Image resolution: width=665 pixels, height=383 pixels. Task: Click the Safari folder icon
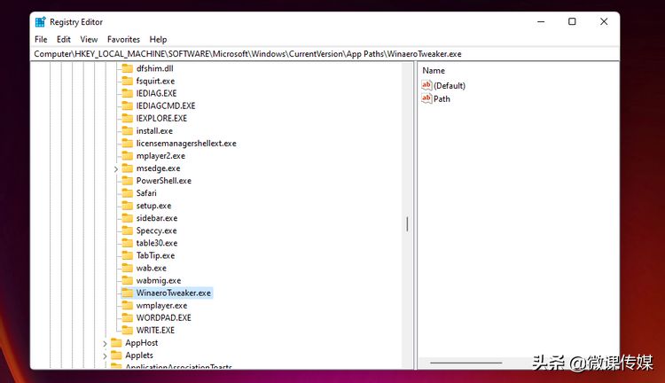click(x=127, y=193)
